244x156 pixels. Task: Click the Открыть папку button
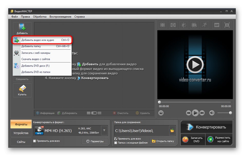(x=163, y=141)
